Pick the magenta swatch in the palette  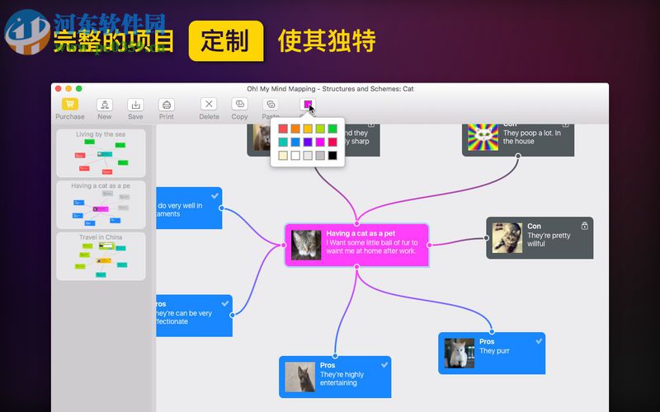[320, 142]
